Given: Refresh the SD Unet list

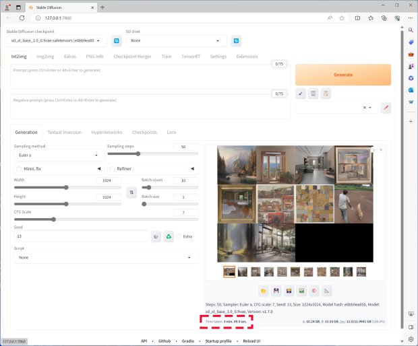Looking at the screenshot, I should (236, 40).
